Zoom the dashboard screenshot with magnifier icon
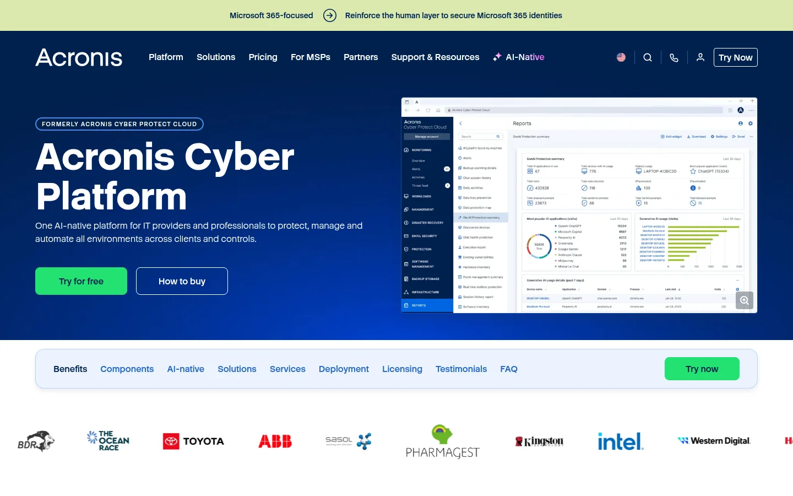Screen dimensions: 793x496 (745, 300)
